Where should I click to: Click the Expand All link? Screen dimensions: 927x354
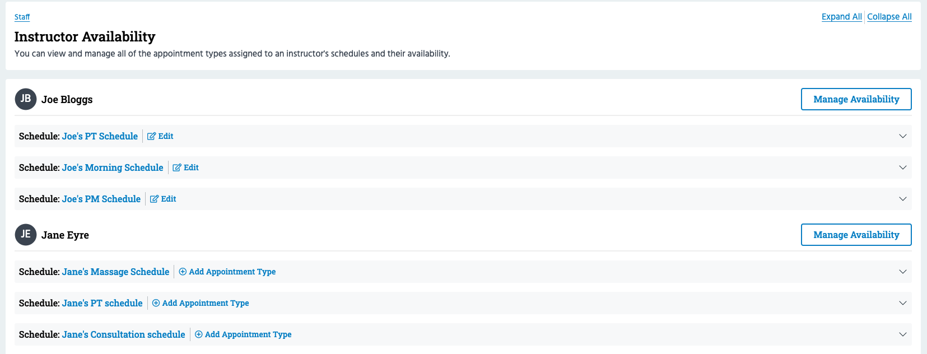pyautogui.click(x=841, y=17)
